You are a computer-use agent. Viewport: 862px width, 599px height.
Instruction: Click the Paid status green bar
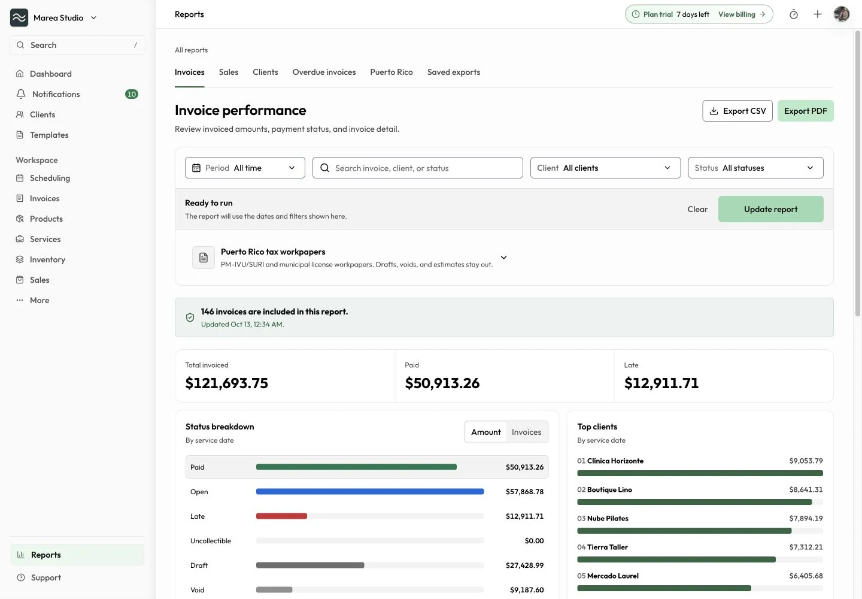coord(356,467)
